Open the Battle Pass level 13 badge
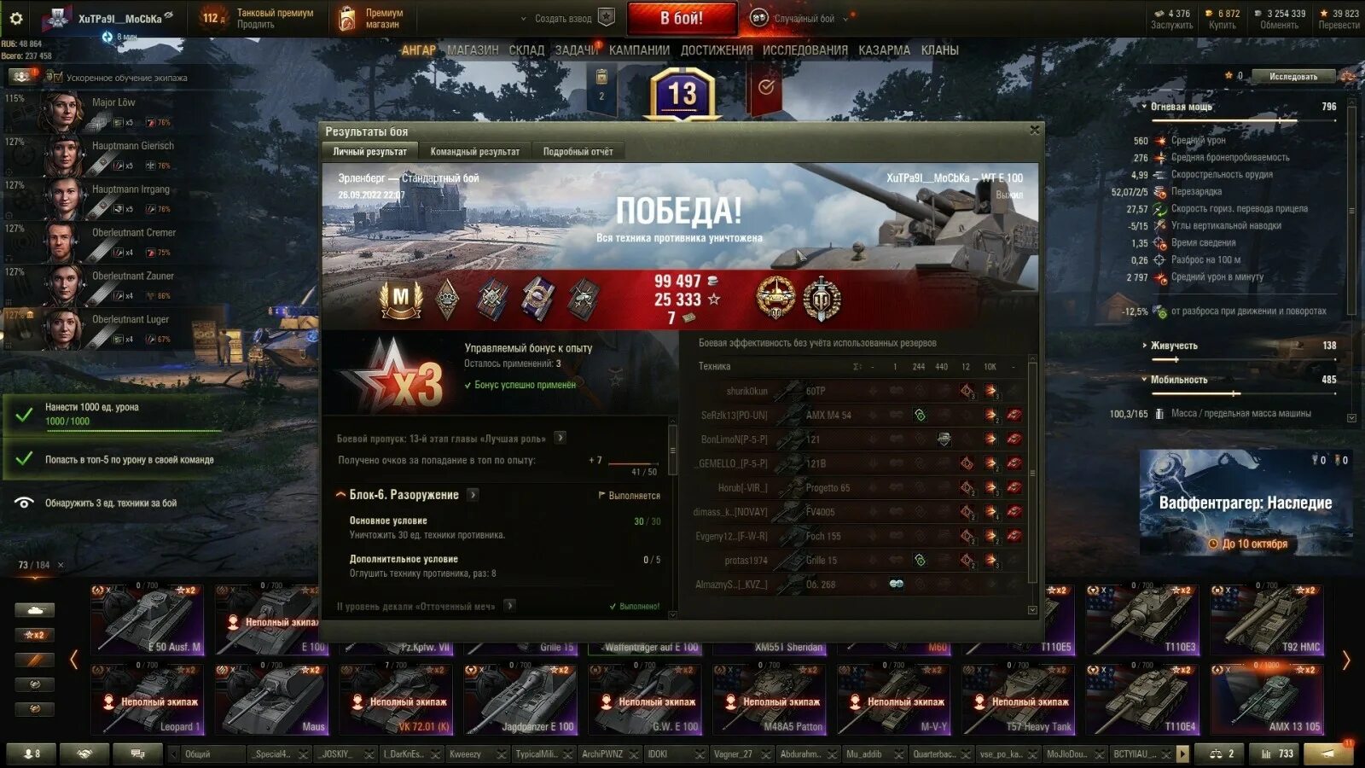 (x=682, y=93)
